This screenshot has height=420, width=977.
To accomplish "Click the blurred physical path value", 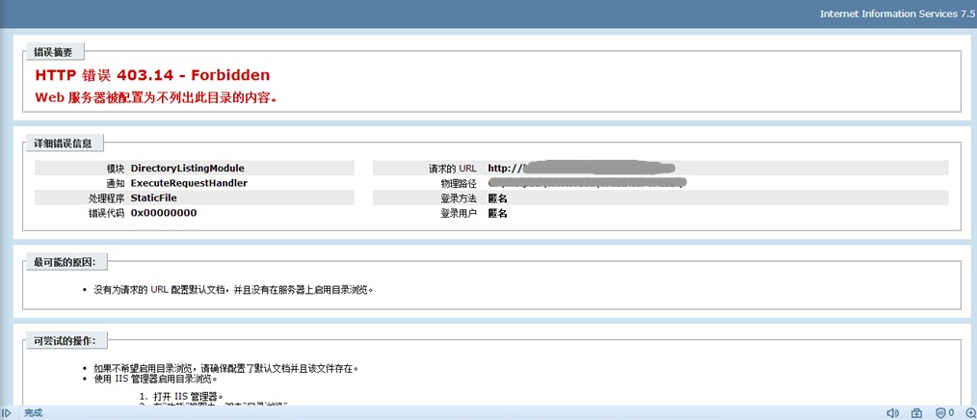I will [x=587, y=182].
